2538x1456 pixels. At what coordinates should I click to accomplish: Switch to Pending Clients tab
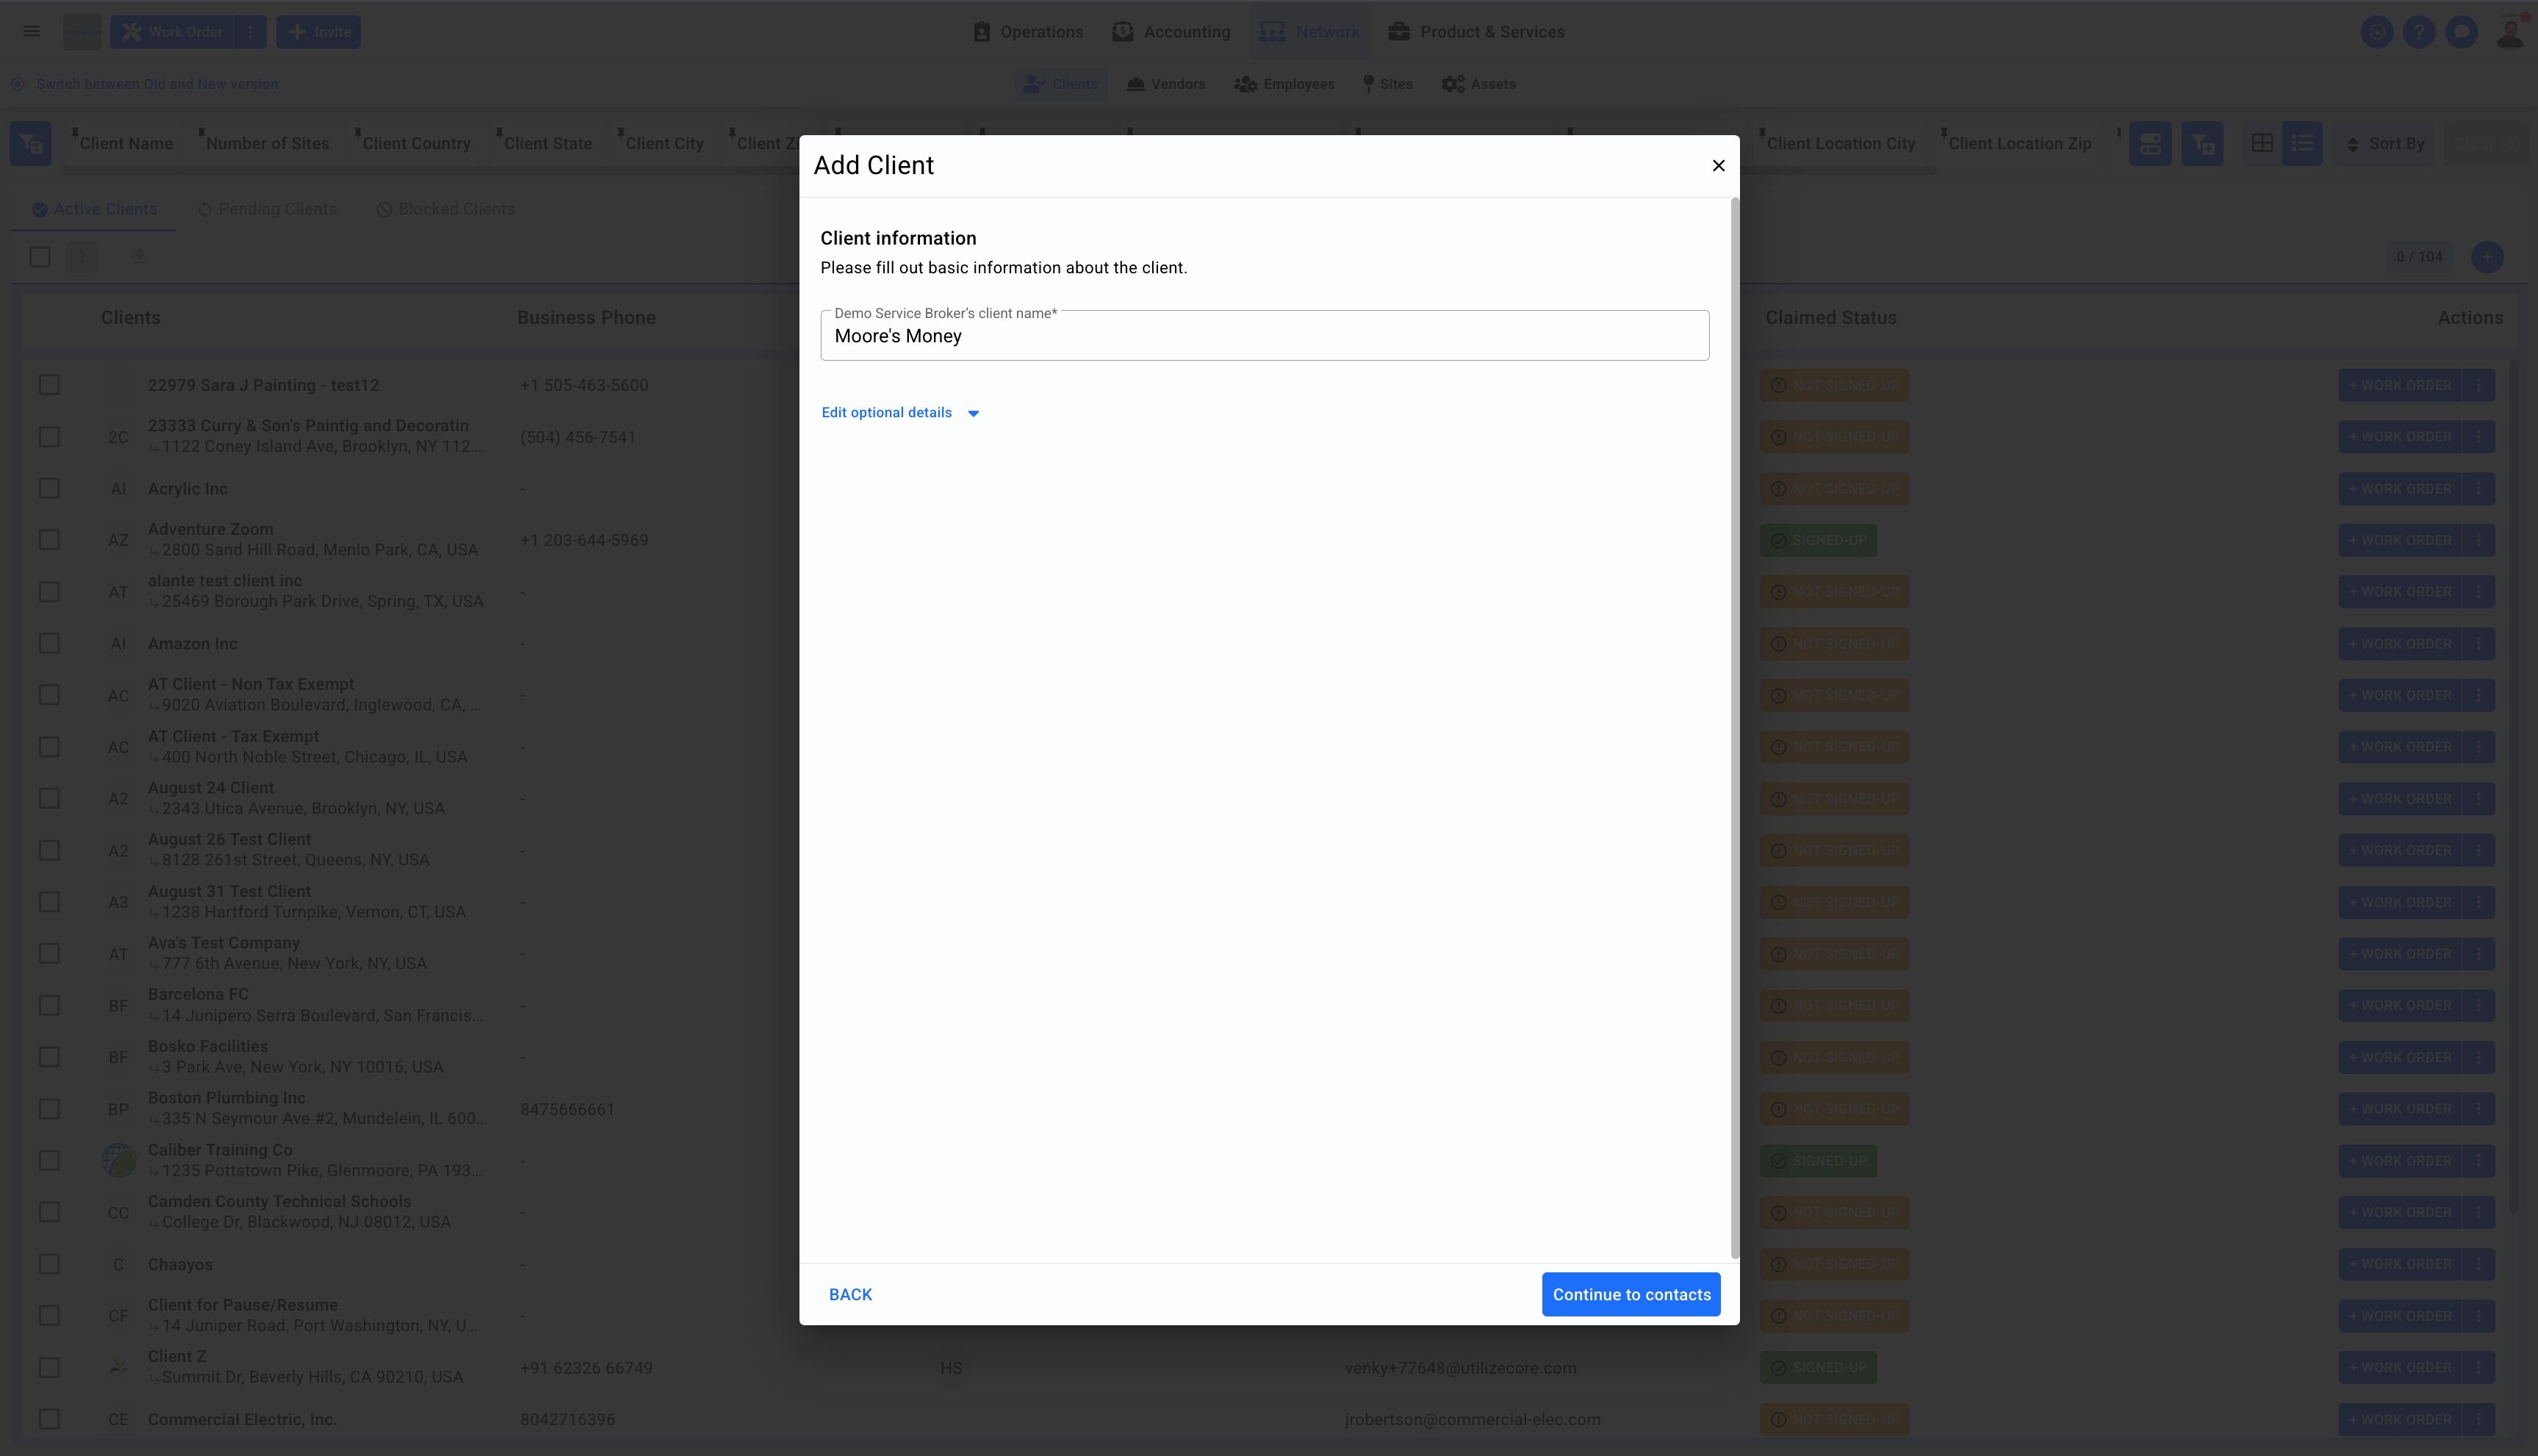pyautogui.click(x=267, y=209)
